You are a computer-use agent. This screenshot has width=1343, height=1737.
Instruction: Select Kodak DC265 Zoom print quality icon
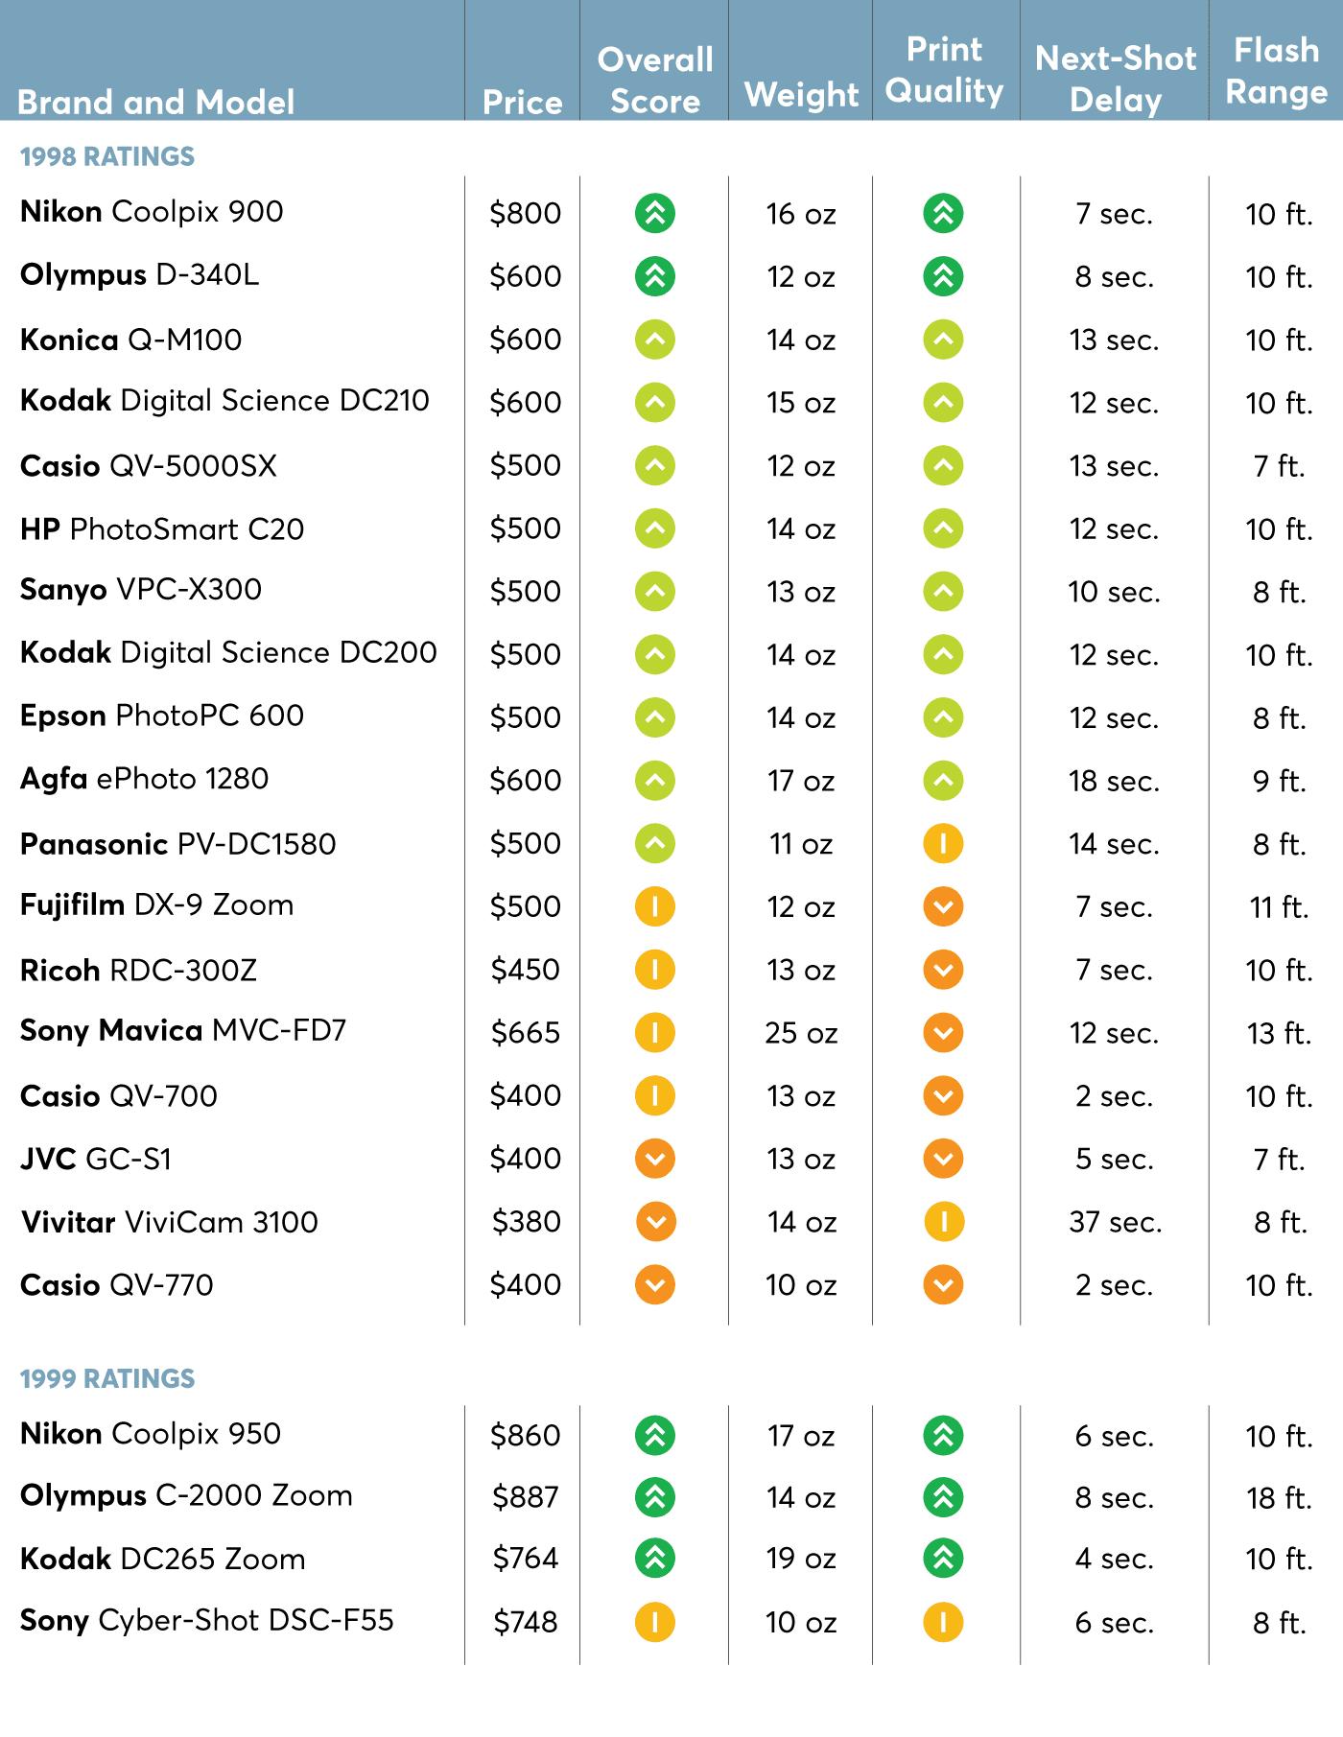[x=943, y=1559]
